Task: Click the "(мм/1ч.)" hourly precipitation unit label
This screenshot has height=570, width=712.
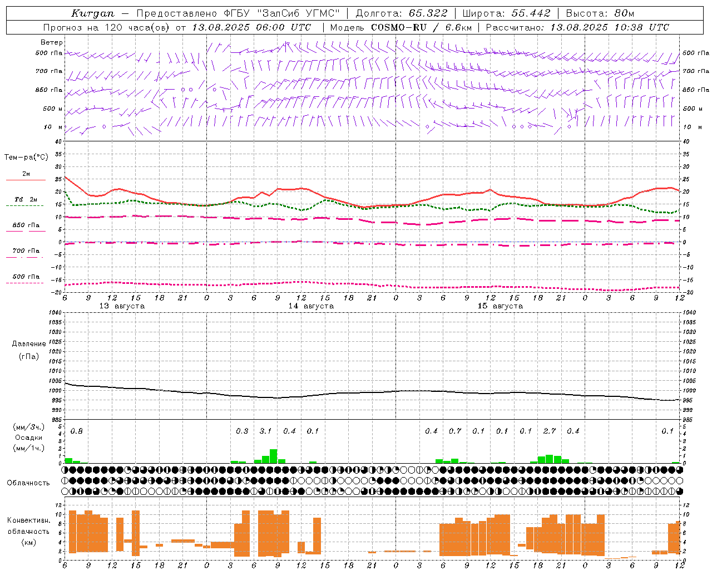Action: pyautogui.click(x=29, y=448)
